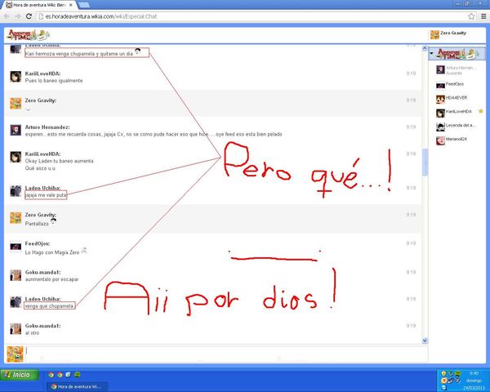Collapse the wiki chat room arrow in sidebar
Viewport: 490px width, 392px height.
point(431,53)
